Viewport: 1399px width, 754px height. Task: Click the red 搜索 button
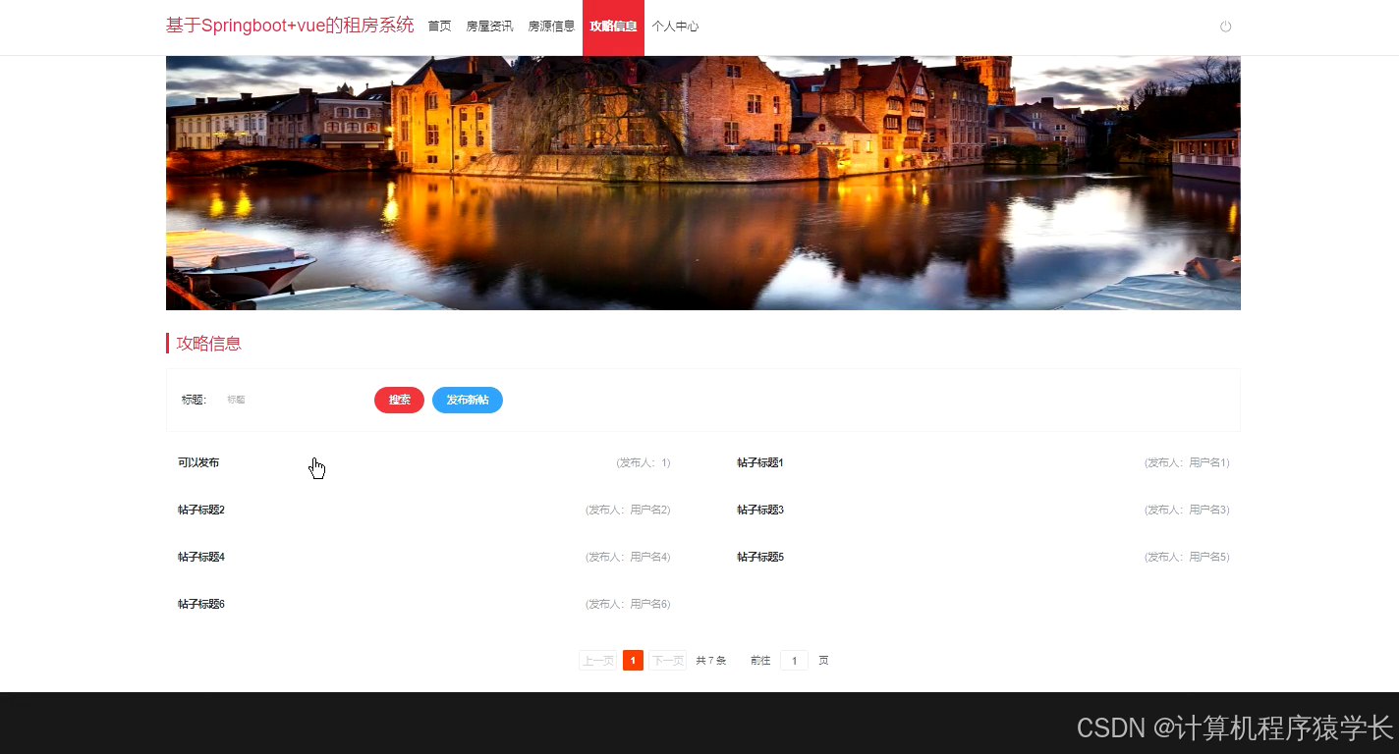tap(399, 400)
